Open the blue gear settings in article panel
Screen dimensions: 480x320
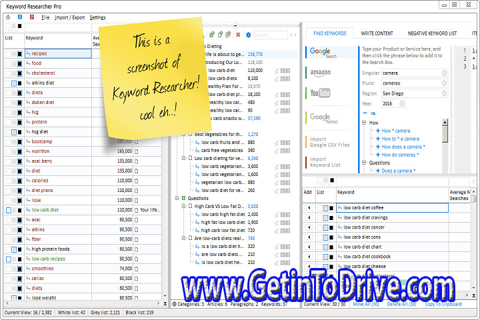click(248, 35)
